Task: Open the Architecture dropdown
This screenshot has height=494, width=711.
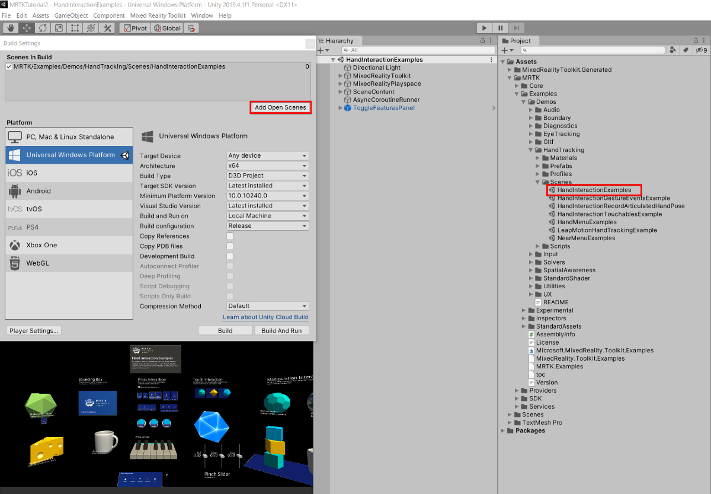Action: [268, 166]
